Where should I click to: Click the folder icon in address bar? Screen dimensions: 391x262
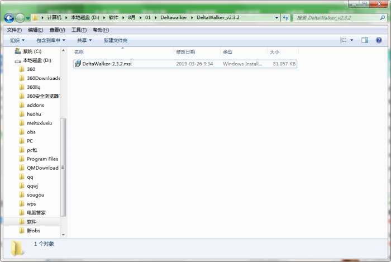click(35, 18)
